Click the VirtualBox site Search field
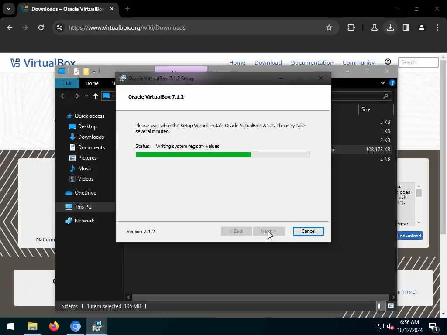Viewport: 447px width, 335px height. click(x=418, y=62)
